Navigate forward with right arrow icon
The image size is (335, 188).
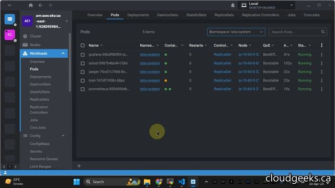click(50, 5)
